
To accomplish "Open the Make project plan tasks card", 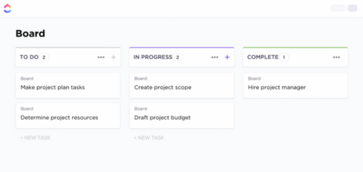I will pos(68,86).
